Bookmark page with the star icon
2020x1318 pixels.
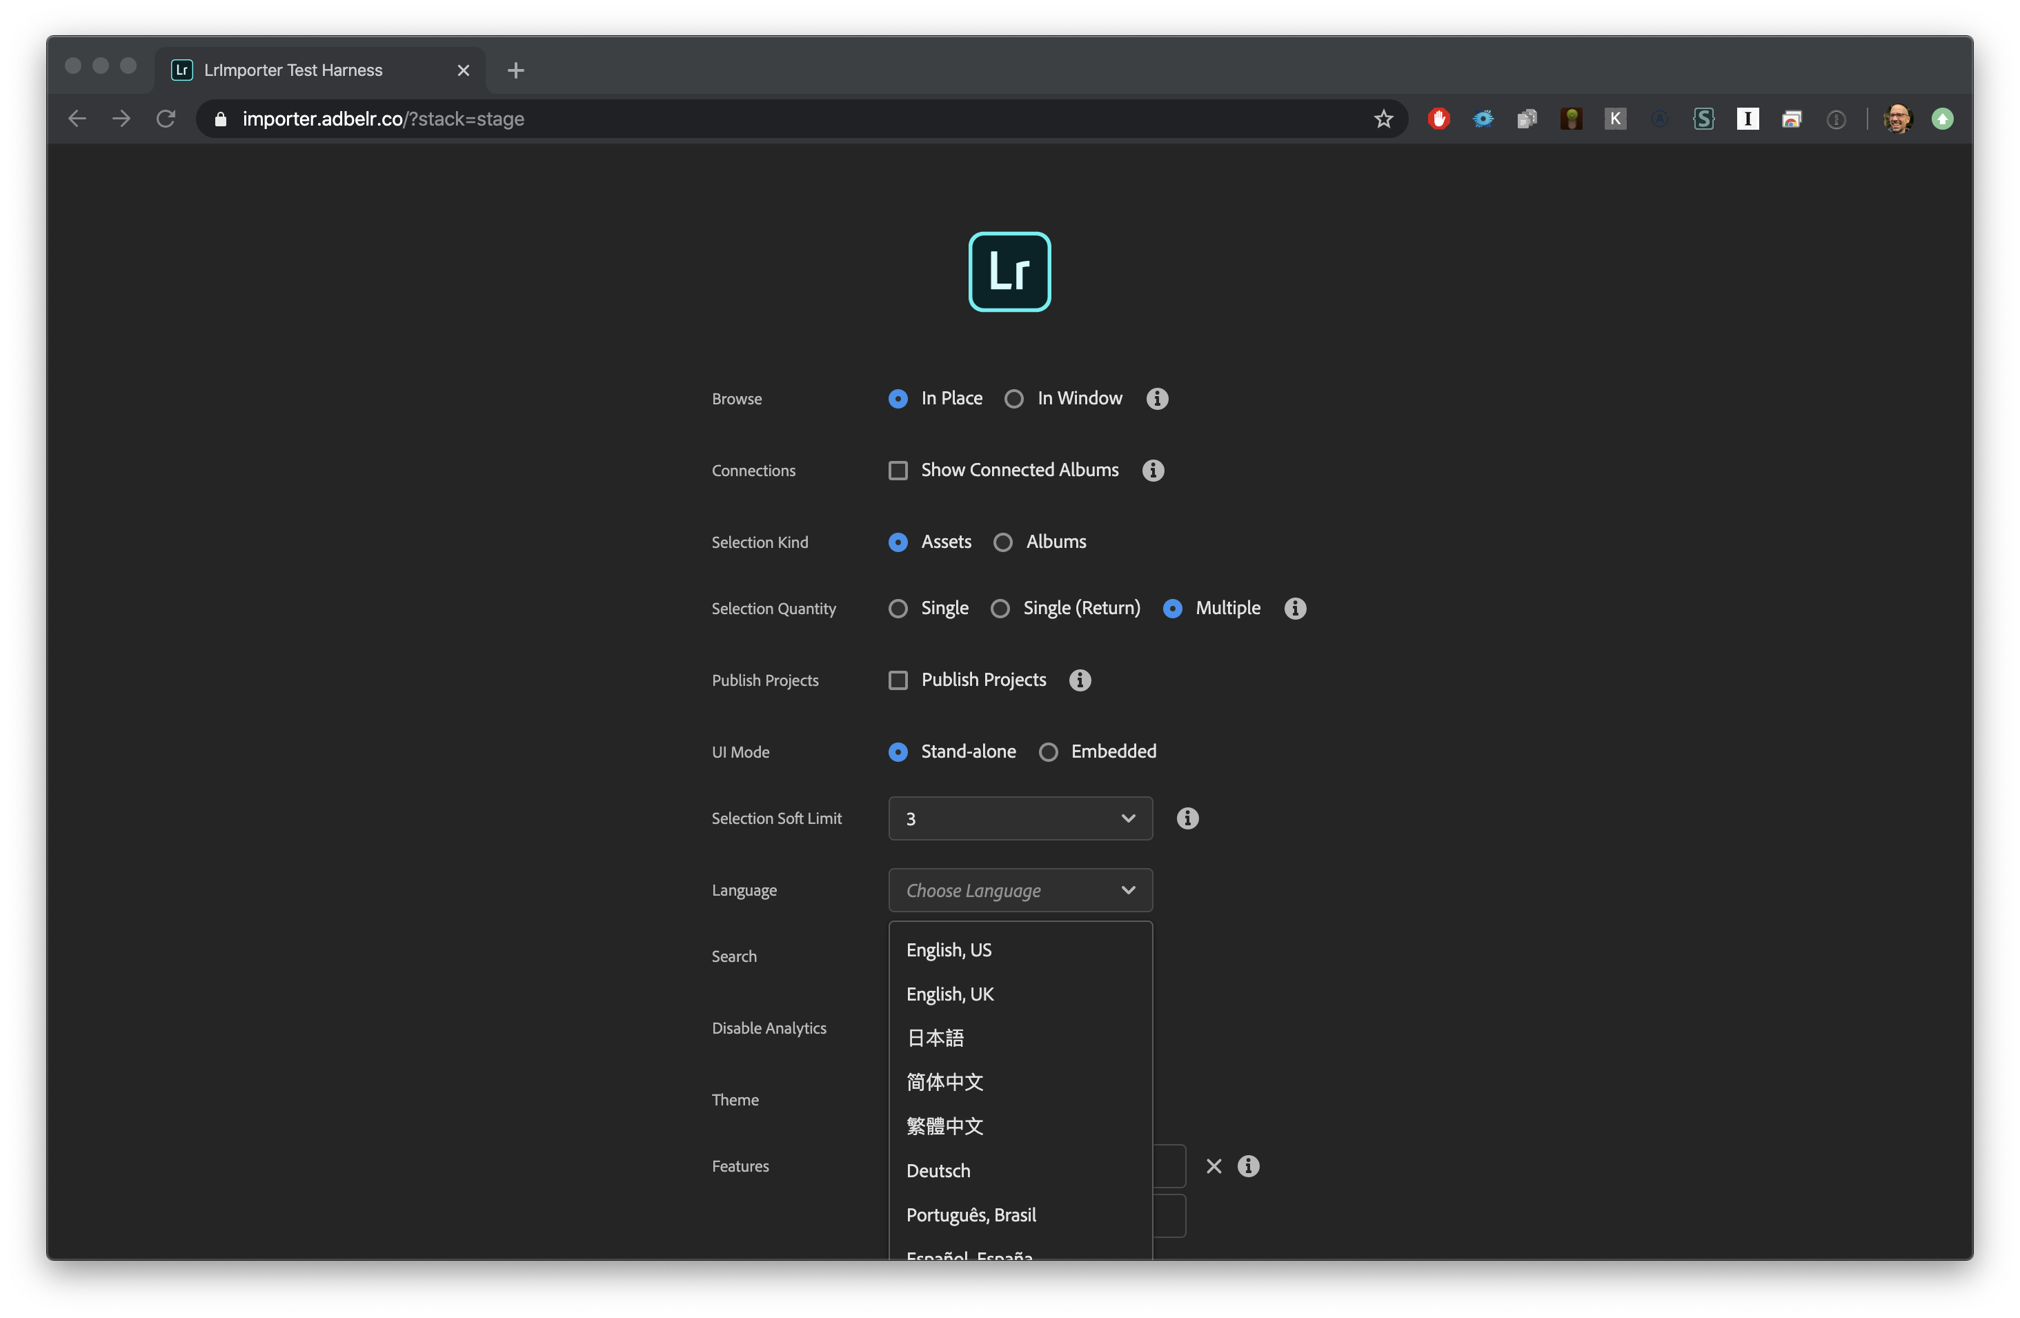point(1383,119)
